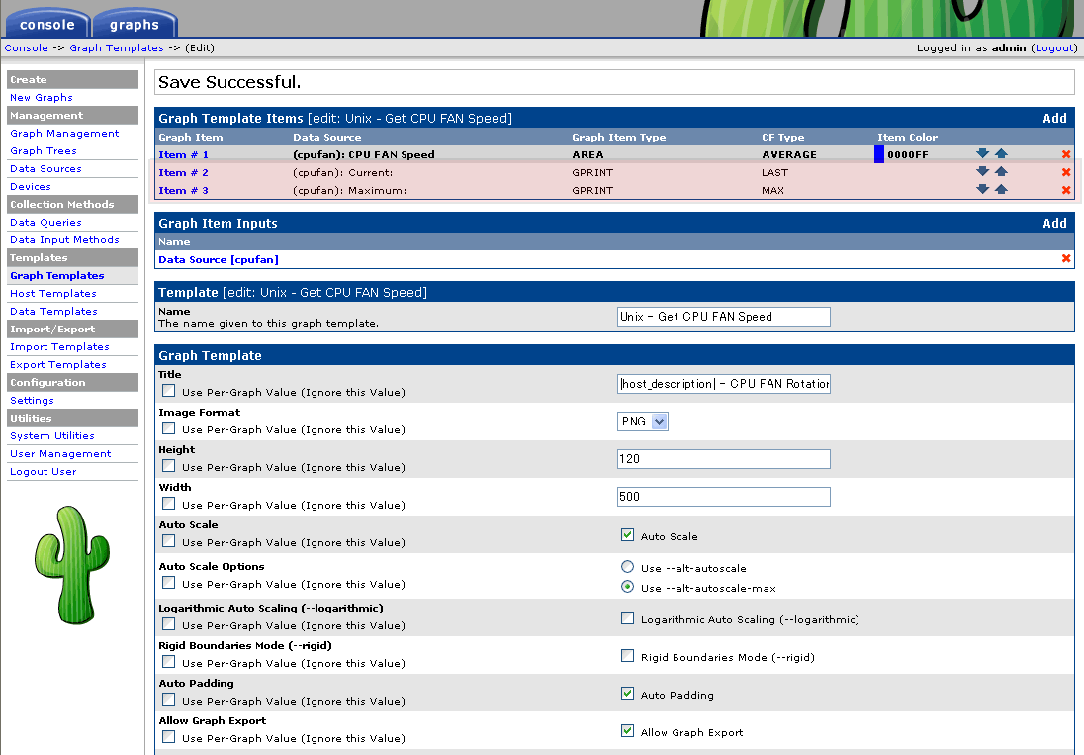Click move down arrow for Item # 2

tap(982, 172)
